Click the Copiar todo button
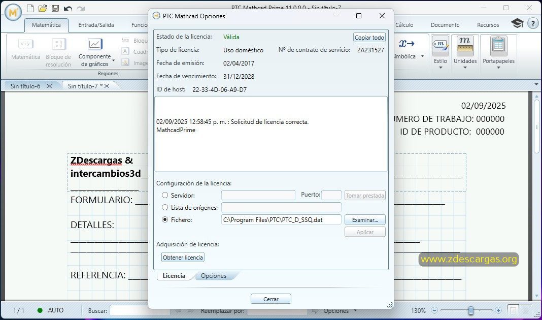 369,38
